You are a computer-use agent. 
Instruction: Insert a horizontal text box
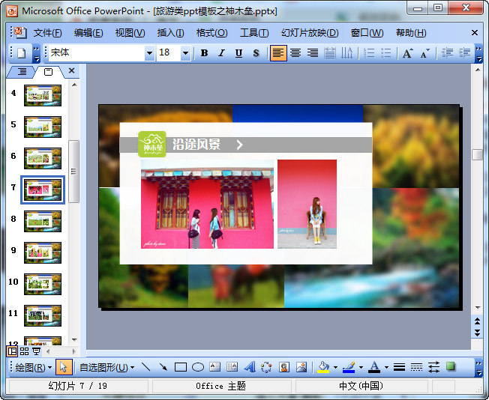pyautogui.click(x=214, y=367)
